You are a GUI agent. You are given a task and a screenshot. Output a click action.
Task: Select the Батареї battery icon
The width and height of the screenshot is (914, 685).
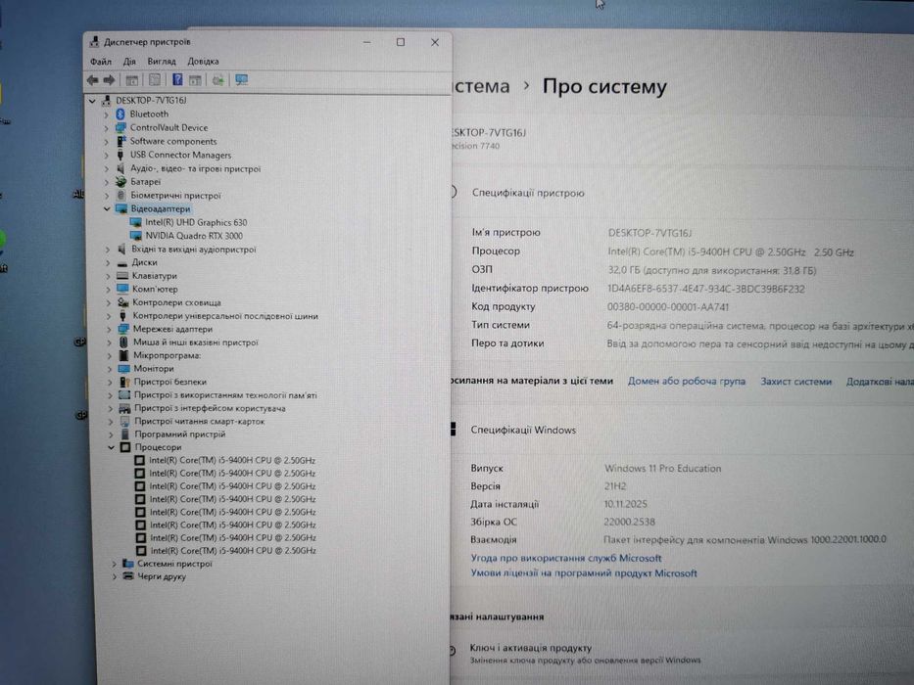121,181
